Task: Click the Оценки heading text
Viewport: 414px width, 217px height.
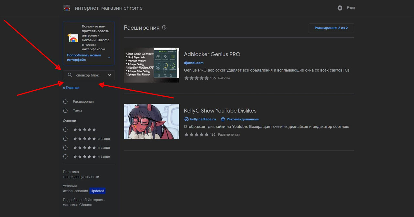Action: tap(70, 121)
